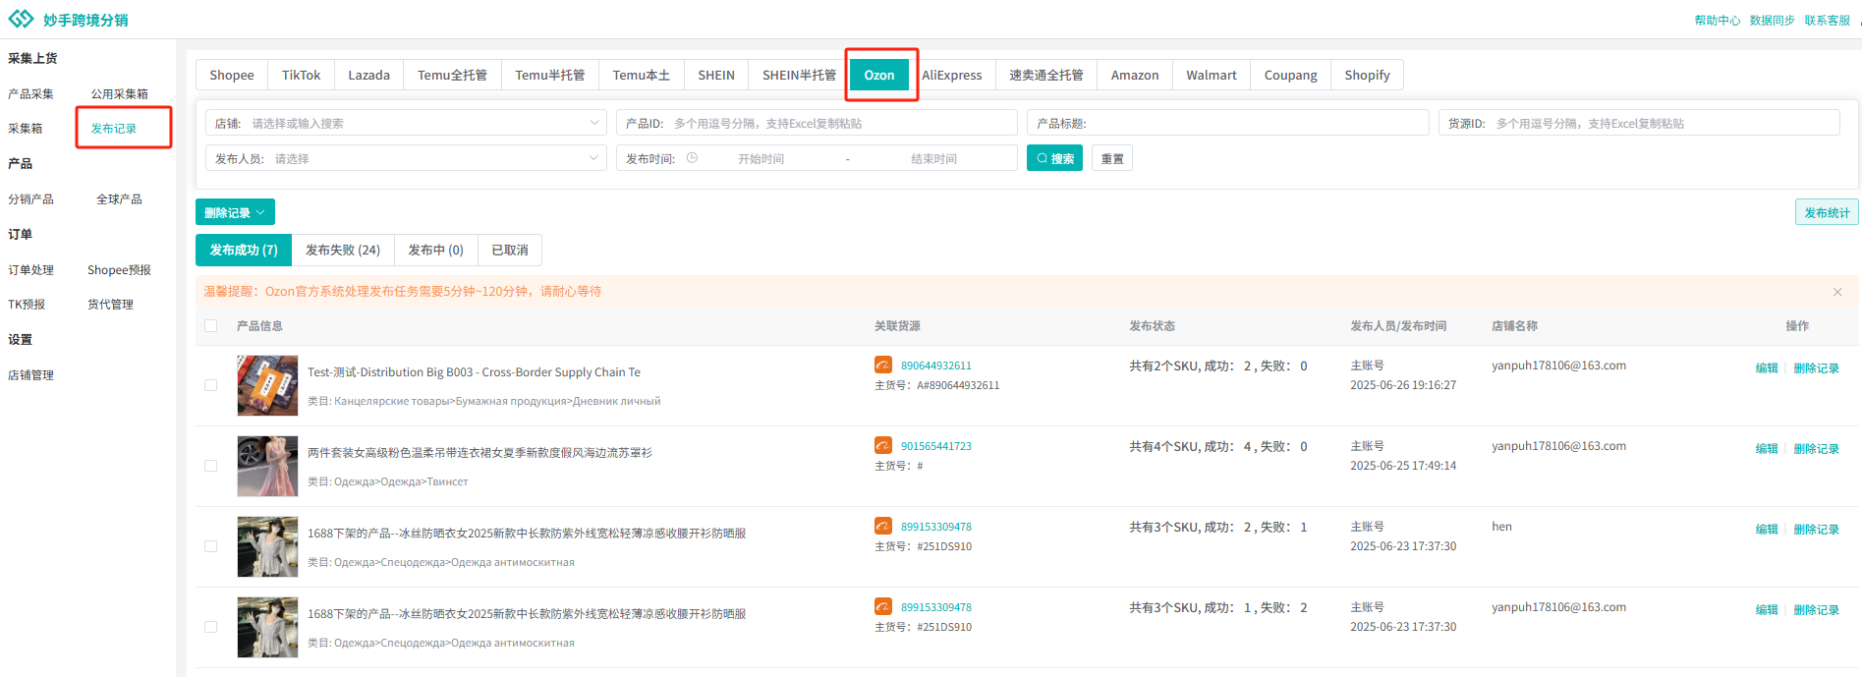Go to 订单处理 in sidebar
Viewport: 1862px width, 677px height.
coord(30,269)
